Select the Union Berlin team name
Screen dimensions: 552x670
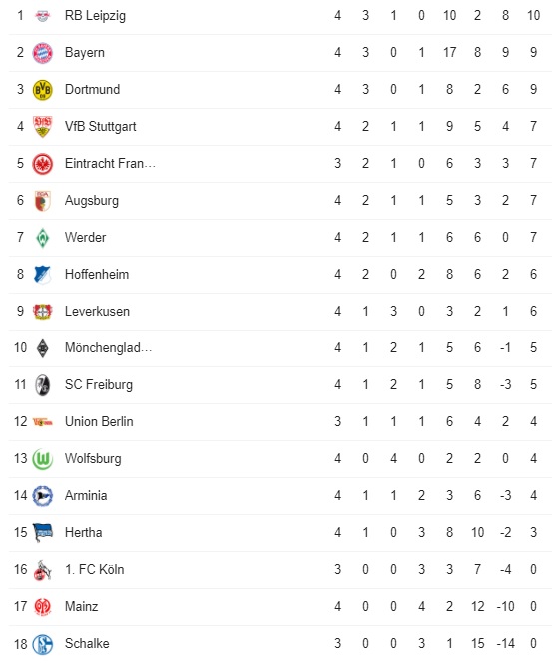coord(99,421)
